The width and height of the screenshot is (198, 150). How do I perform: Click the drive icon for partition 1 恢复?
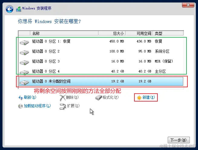(24, 42)
